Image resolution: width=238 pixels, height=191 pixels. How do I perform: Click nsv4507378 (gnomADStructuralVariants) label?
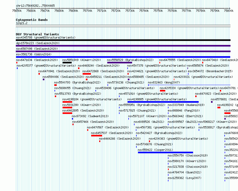coord(157,66)
